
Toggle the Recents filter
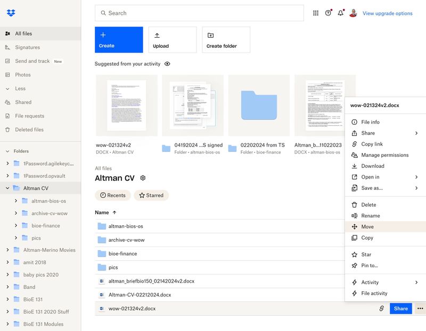(x=113, y=196)
